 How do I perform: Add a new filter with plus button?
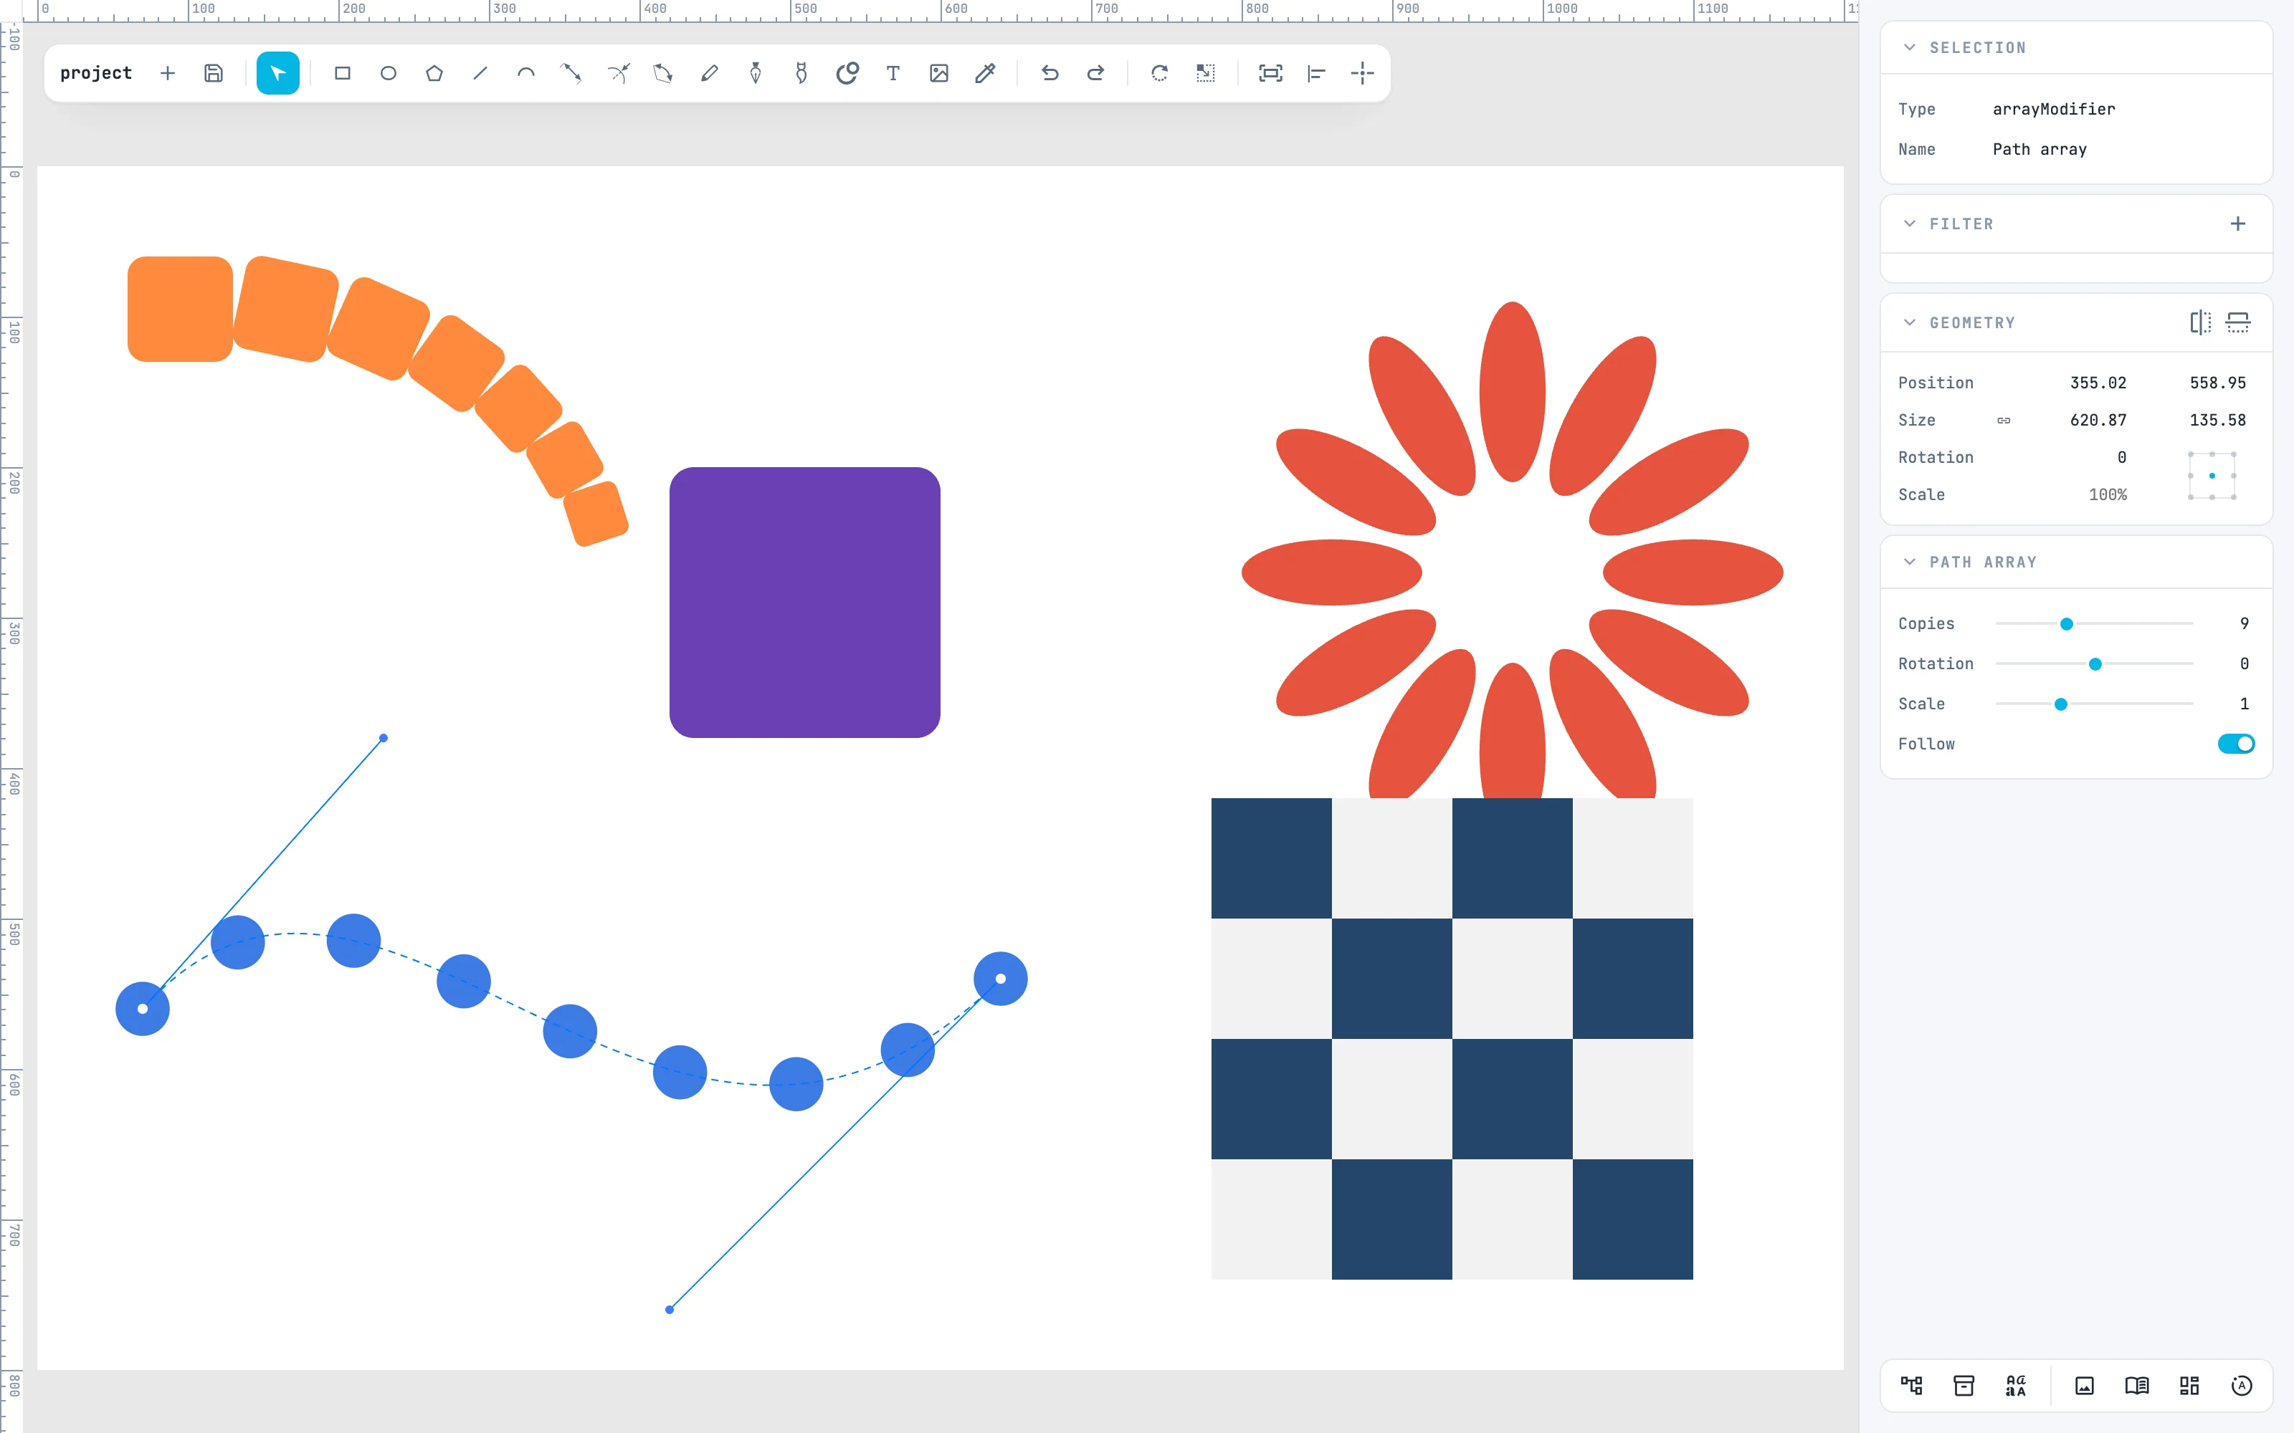coord(2238,224)
